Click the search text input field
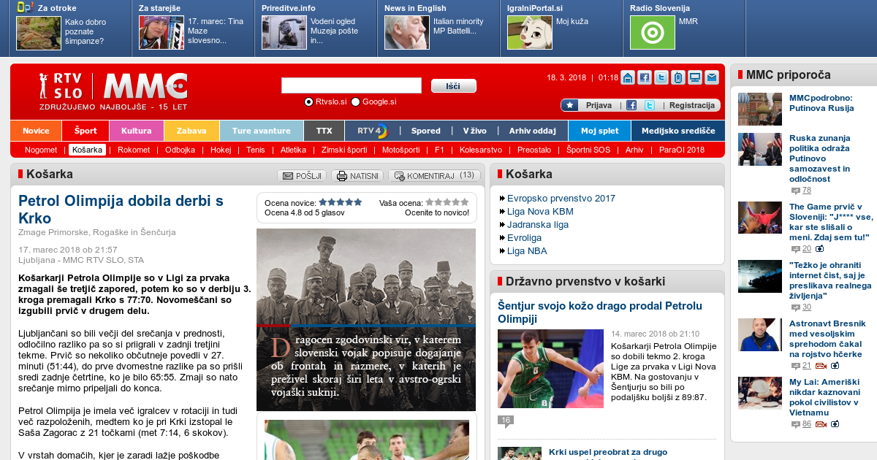The width and height of the screenshot is (877, 460). [352, 85]
